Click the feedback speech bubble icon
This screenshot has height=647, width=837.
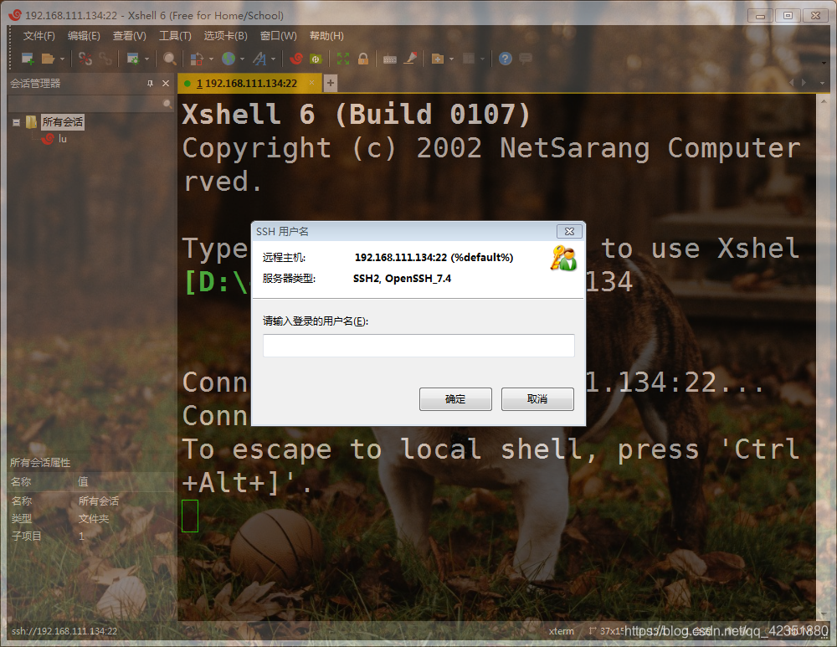coord(526,58)
